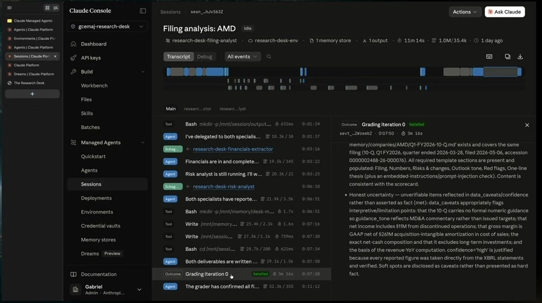Open the All events filter dropdown
Image resolution: width=542 pixels, height=303 pixels.
242,56
